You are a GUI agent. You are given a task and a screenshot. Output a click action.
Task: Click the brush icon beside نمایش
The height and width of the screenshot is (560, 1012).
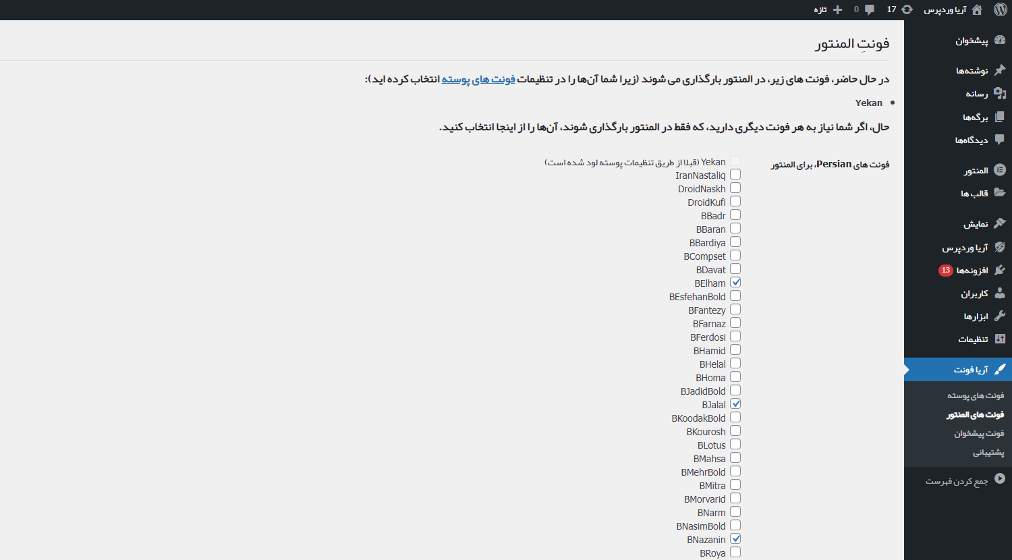click(x=999, y=223)
